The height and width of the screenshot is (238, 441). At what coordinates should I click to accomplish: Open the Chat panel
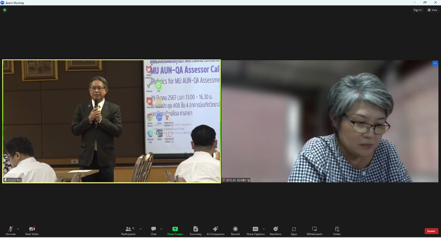click(x=153, y=230)
